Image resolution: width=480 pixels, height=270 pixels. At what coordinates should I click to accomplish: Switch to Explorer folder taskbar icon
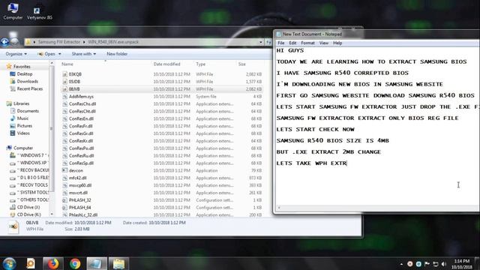point(118,263)
